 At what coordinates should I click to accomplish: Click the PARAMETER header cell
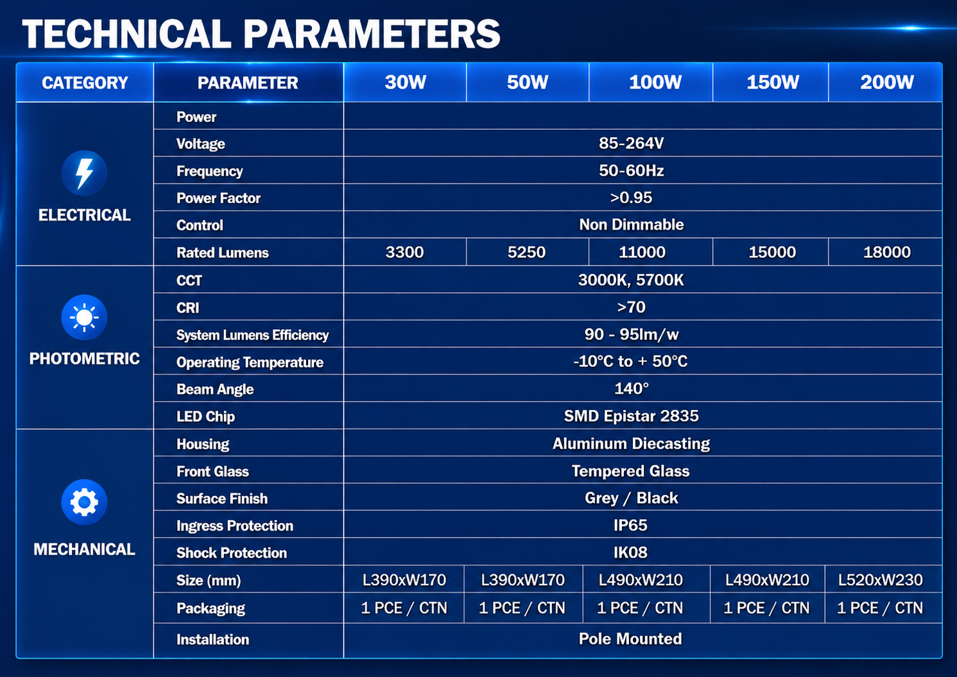[x=248, y=83]
